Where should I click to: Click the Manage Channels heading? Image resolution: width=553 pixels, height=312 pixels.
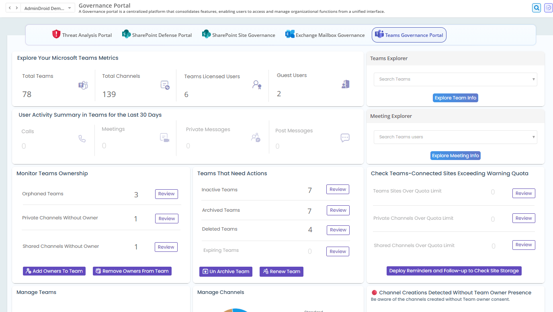point(221,292)
